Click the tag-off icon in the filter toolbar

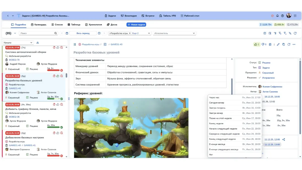coord(290,33)
